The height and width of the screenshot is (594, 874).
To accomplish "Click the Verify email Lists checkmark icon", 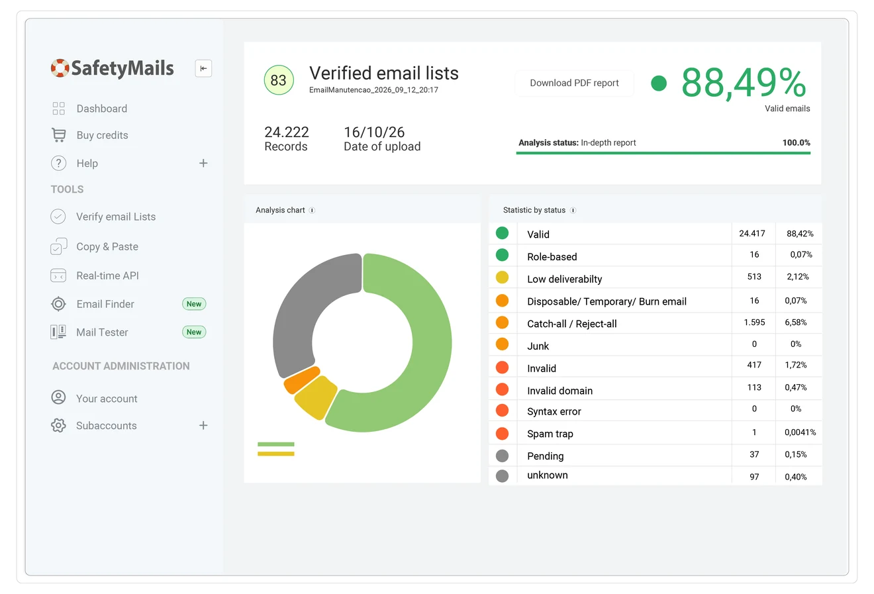I will coord(58,217).
